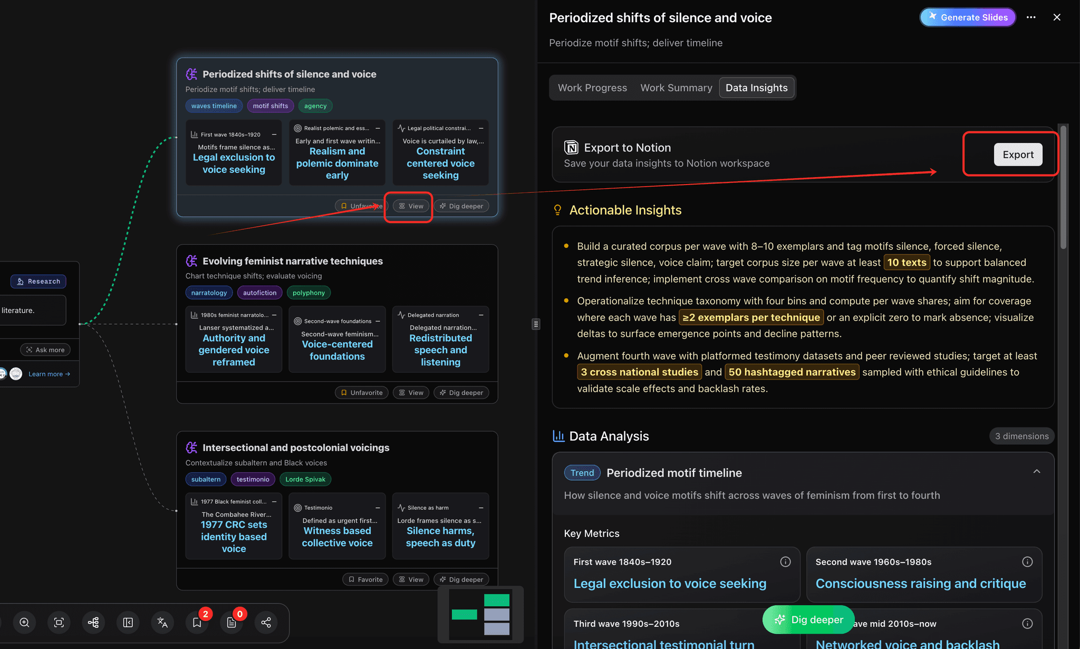Collapse the Periodized motif timeline section
Image resolution: width=1080 pixels, height=649 pixels.
pyautogui.click(x=1037, y=472)
